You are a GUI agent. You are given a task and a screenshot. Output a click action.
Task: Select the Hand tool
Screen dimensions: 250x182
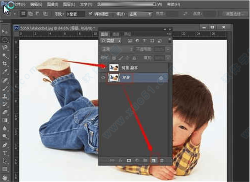(5, 177)
